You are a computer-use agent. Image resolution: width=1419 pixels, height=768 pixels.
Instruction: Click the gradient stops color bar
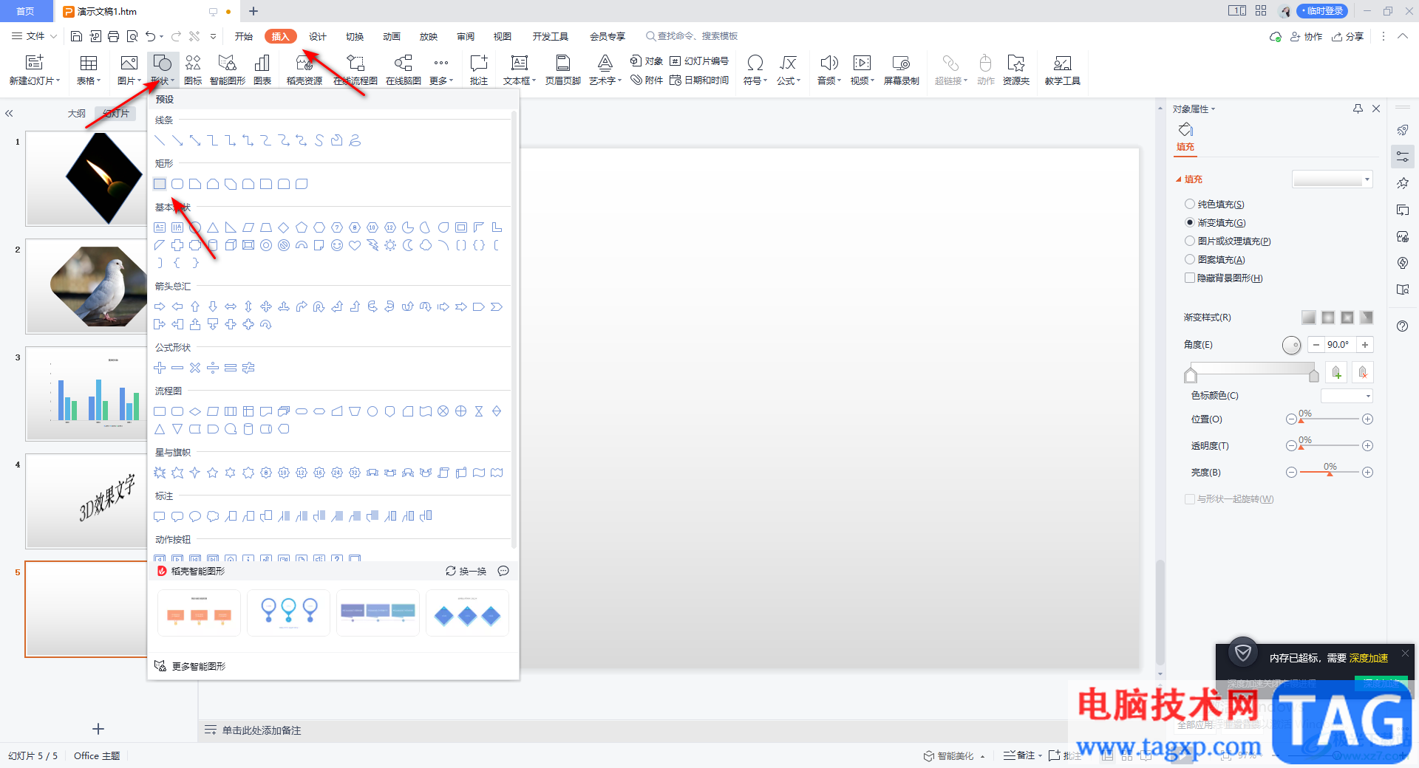tap(1251, 370)
